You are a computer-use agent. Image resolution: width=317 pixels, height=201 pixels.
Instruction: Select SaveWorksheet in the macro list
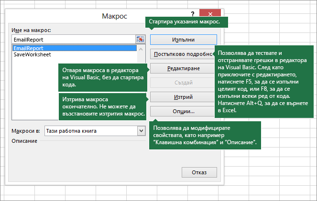point(75,54)
